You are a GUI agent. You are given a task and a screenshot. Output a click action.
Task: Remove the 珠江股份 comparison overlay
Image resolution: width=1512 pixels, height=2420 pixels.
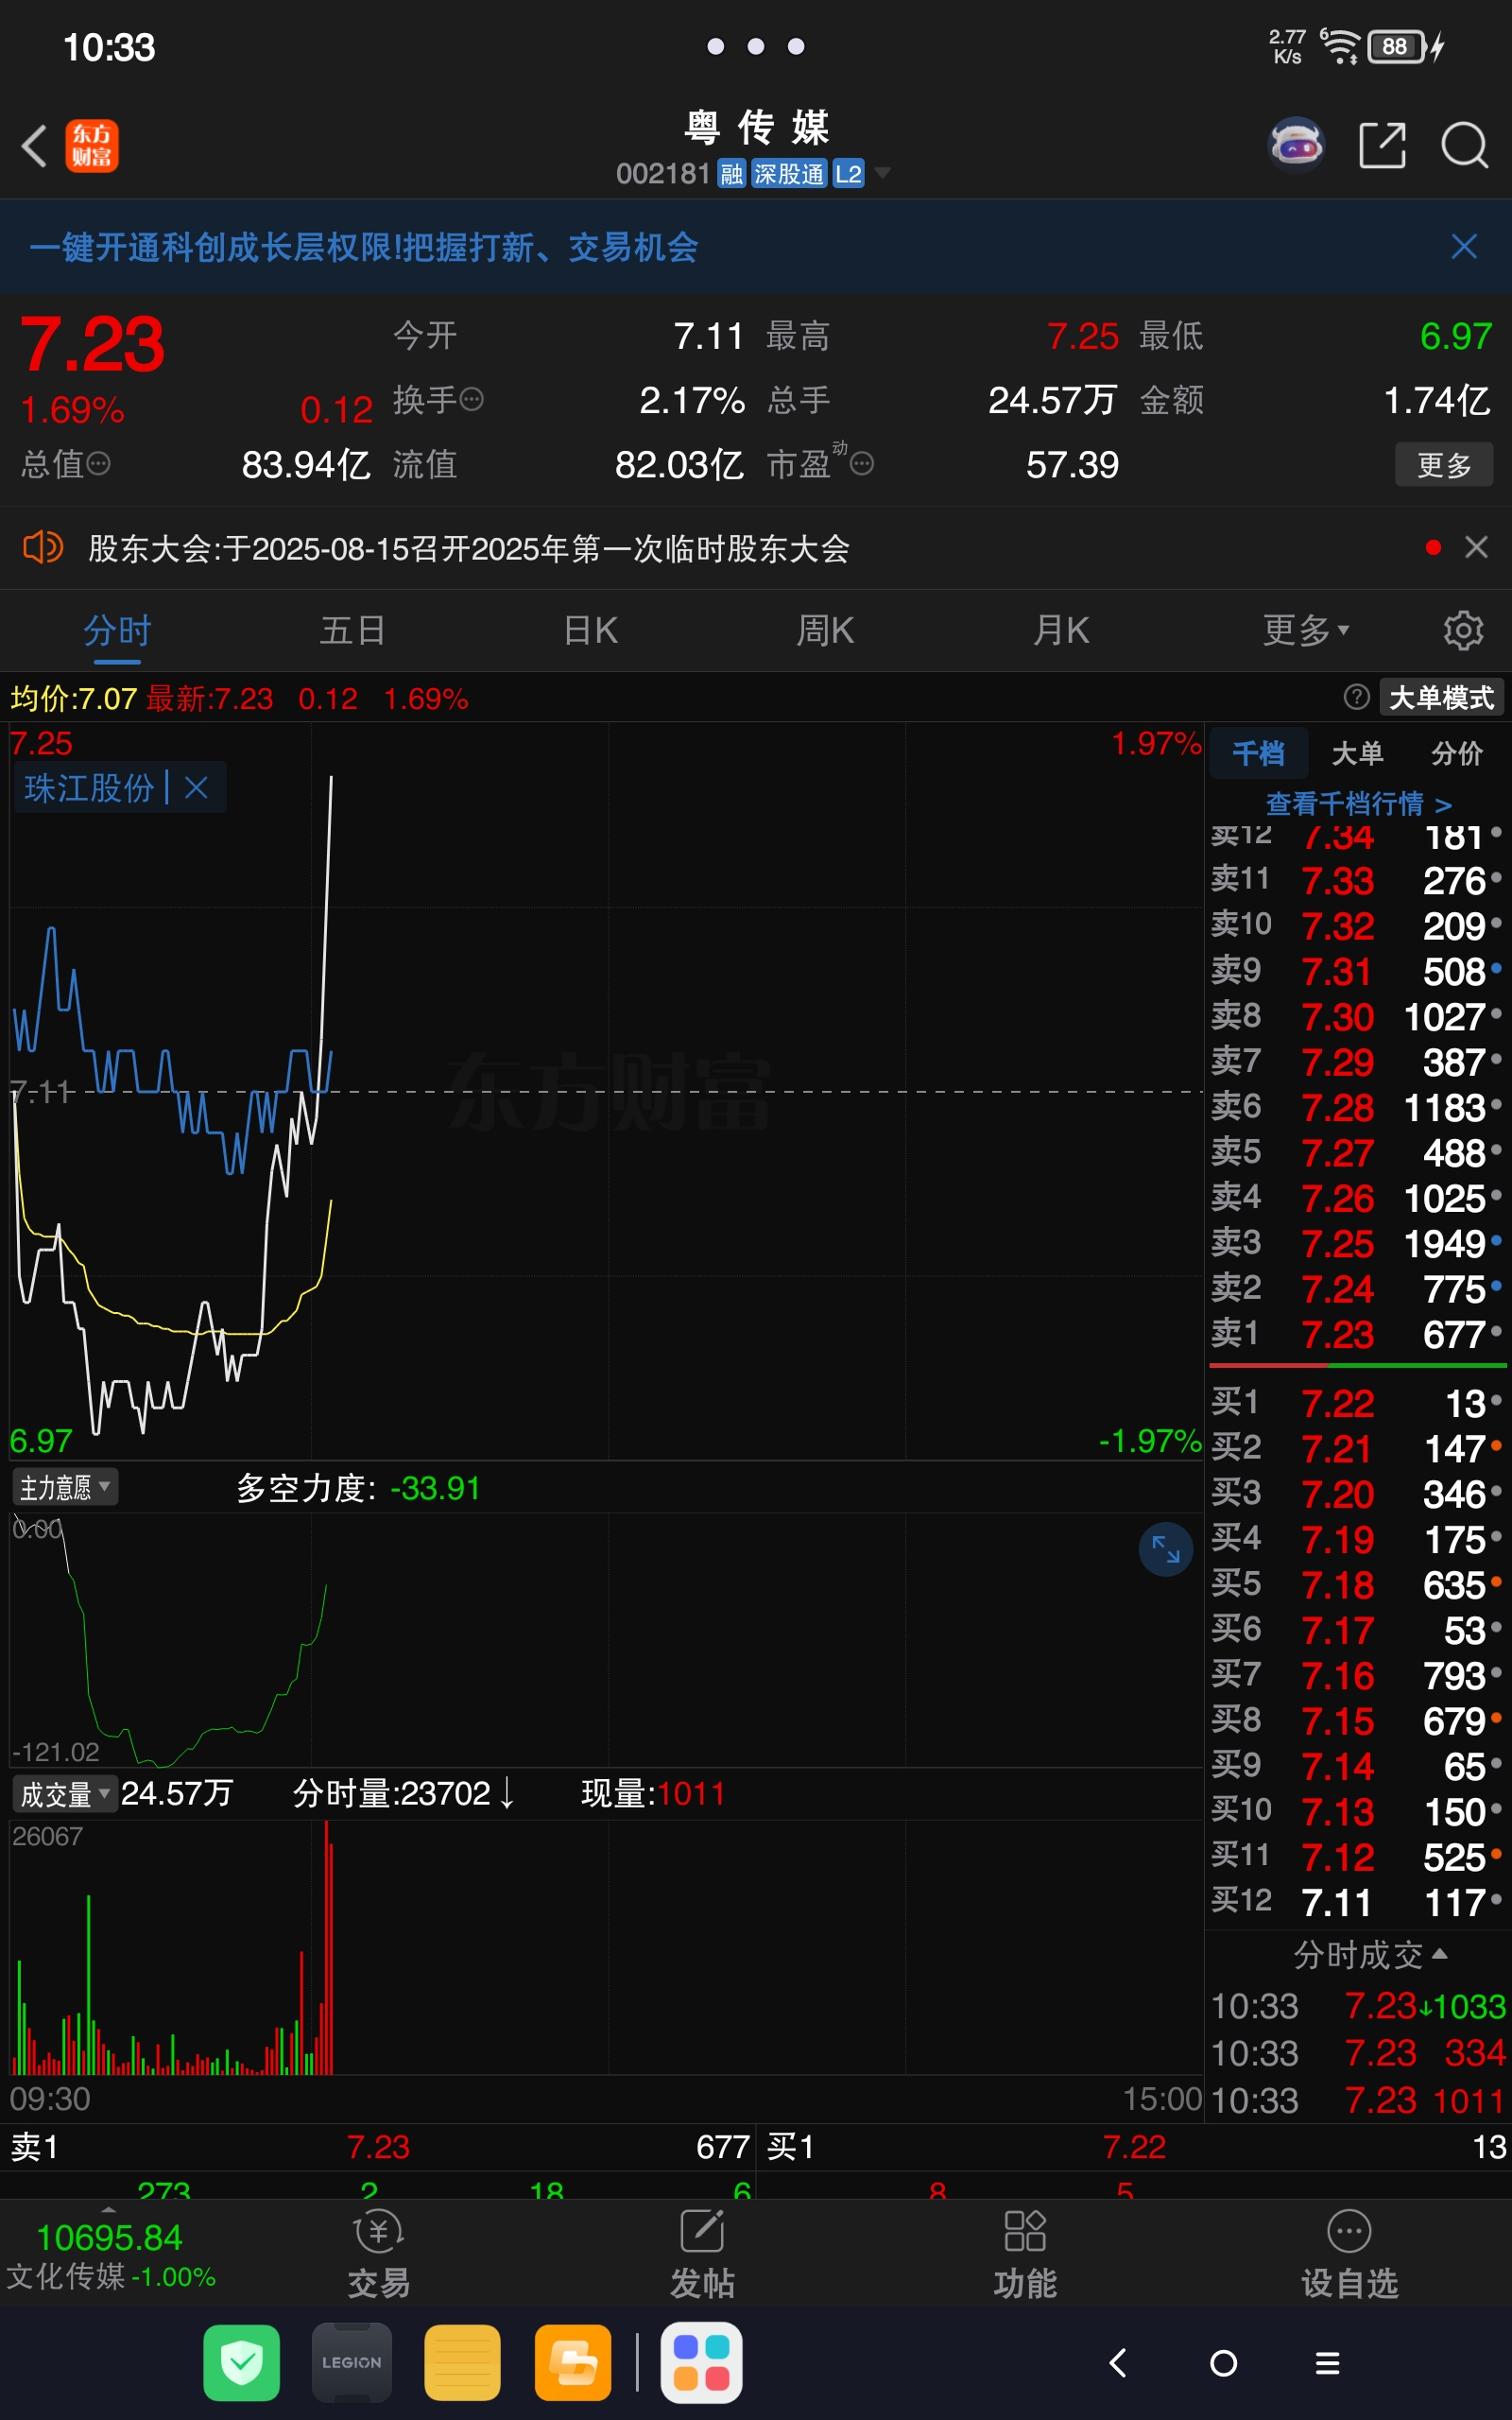[197, 788]
